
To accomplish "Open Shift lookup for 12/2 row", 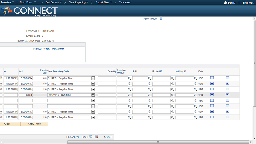I will click(x=149, y=78).
